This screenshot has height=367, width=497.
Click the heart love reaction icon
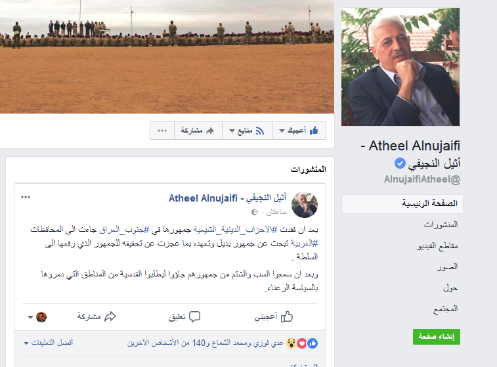pyautogui.click(x=302, y=343)
